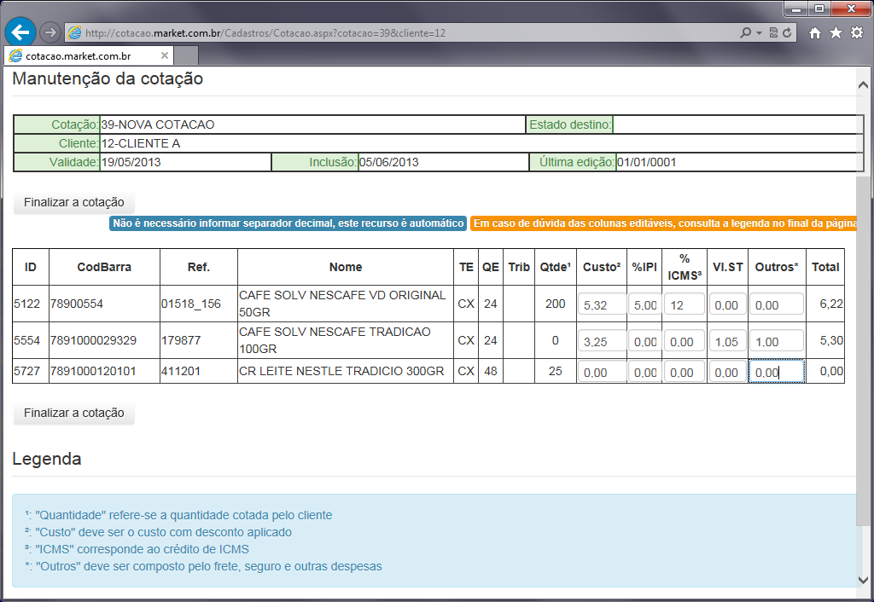
Task: Click the Outros* column header
Action: [777, 267]
